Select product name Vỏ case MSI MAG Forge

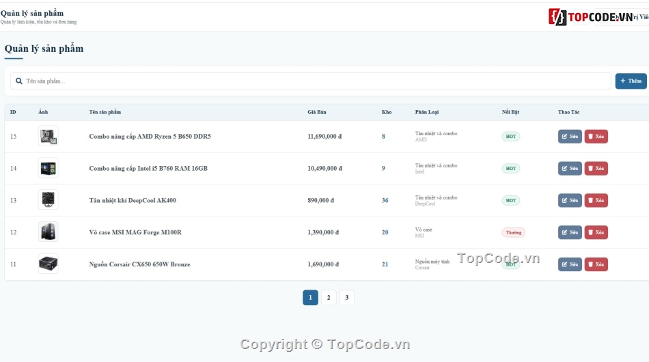[135, 232]
